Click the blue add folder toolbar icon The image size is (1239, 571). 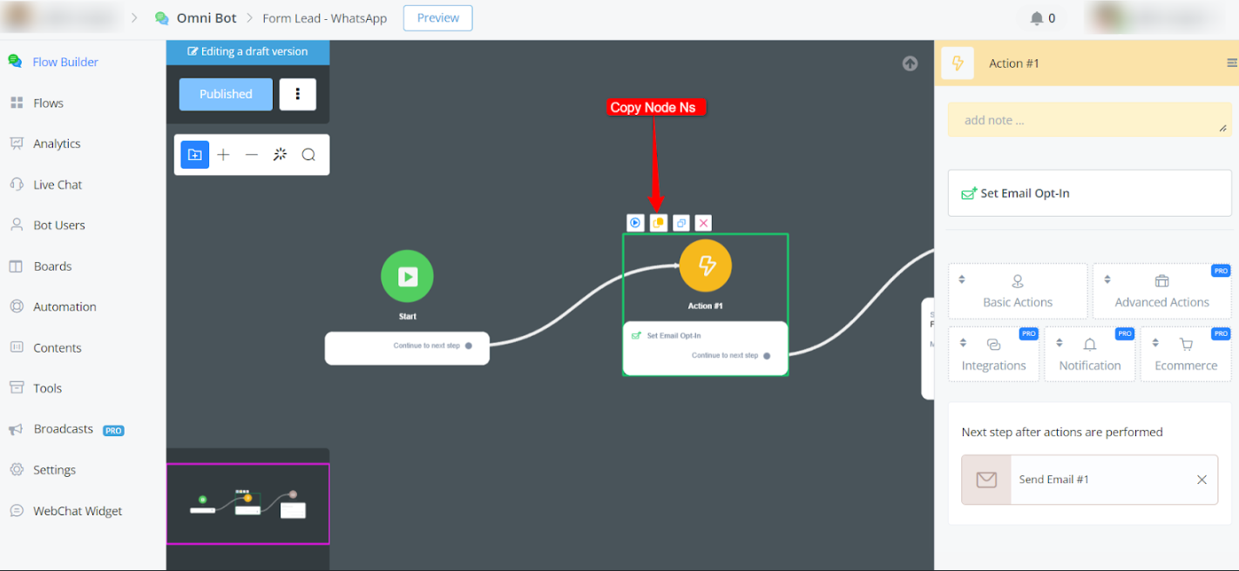pos(194,155)
